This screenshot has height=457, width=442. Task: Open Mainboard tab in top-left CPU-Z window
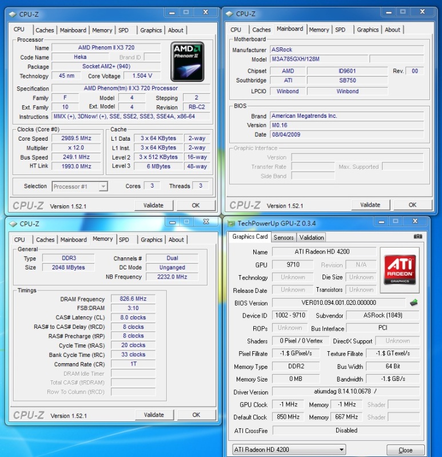pos(73,30)
